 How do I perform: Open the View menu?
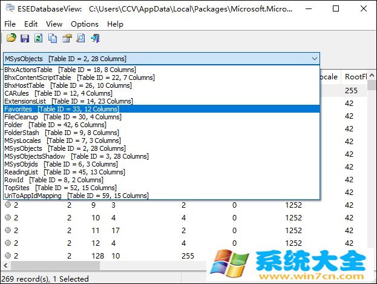coord(54,24)
